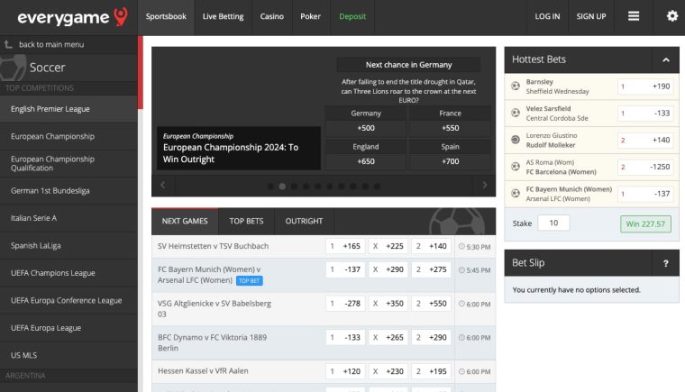Screen dimensions: 685x392
Task: Open the Hessen Kassel v VfR Aalen match
Action: click(203, 371)
